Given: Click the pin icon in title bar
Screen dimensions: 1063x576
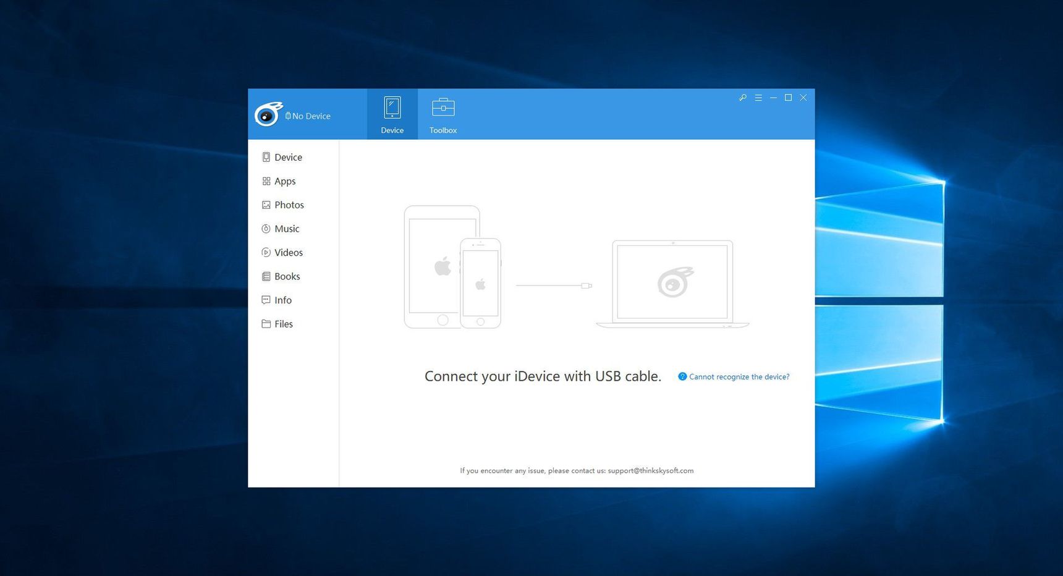Looking at the screenshot, I should click(743, 98).
